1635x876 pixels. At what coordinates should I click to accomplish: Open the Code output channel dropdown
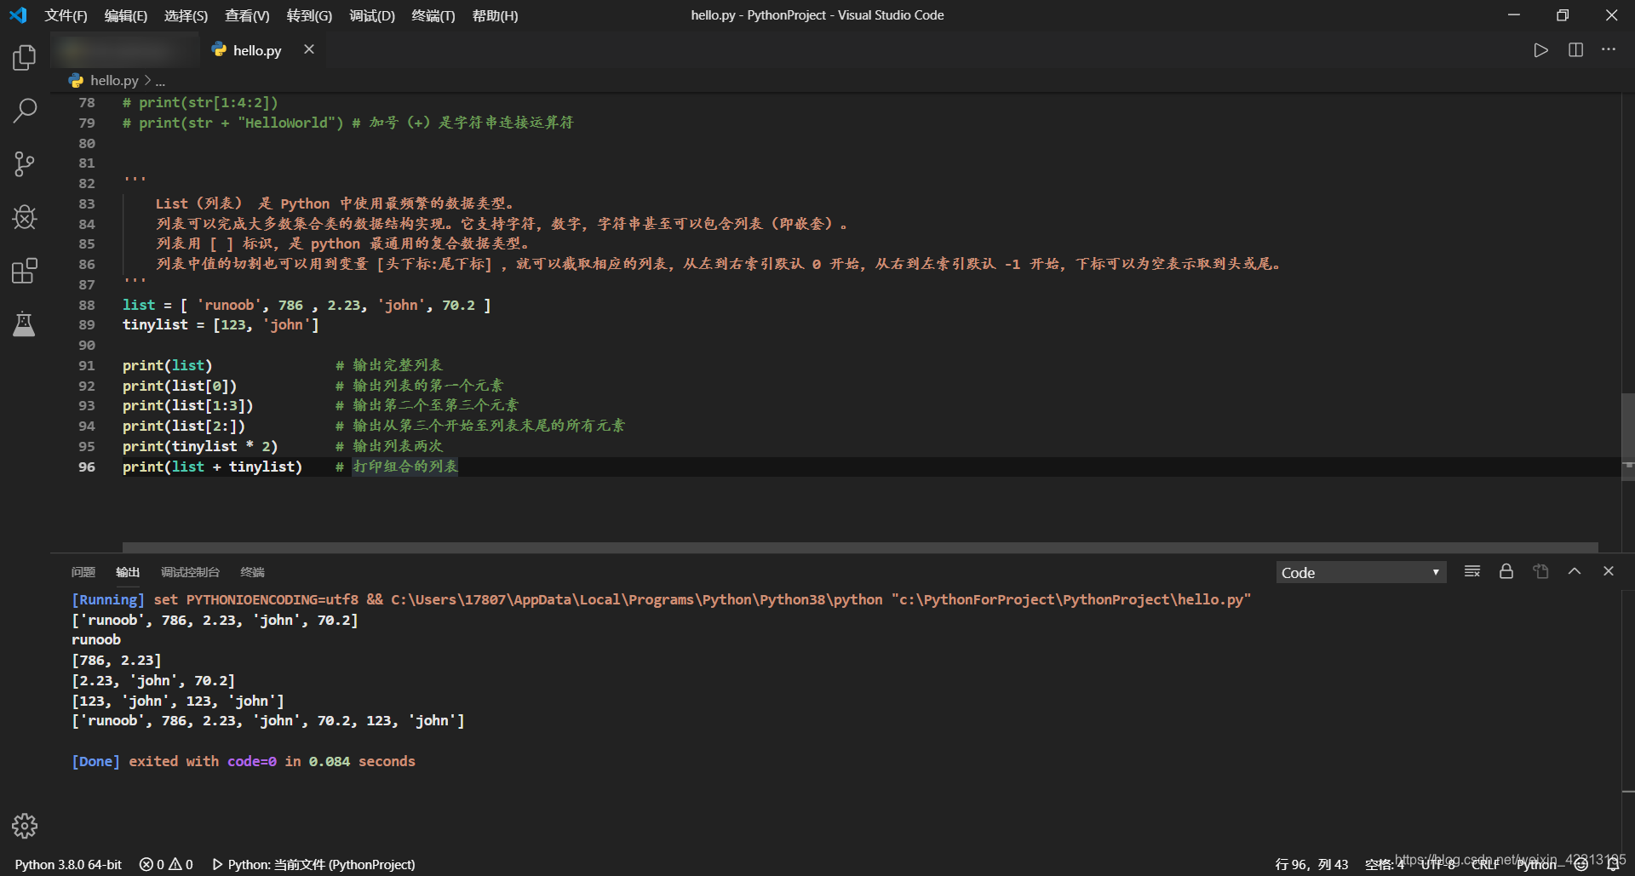1360,572
